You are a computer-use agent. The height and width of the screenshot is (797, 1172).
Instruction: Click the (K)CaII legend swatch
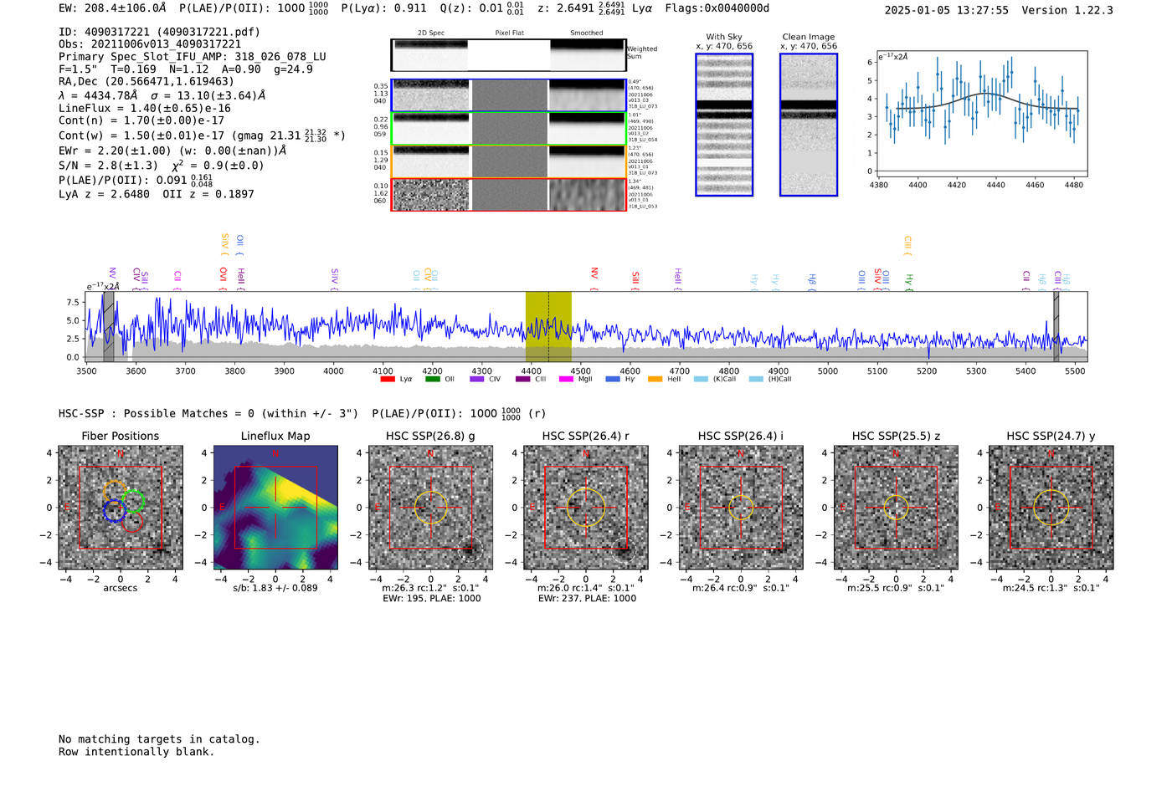pos(701,379)
